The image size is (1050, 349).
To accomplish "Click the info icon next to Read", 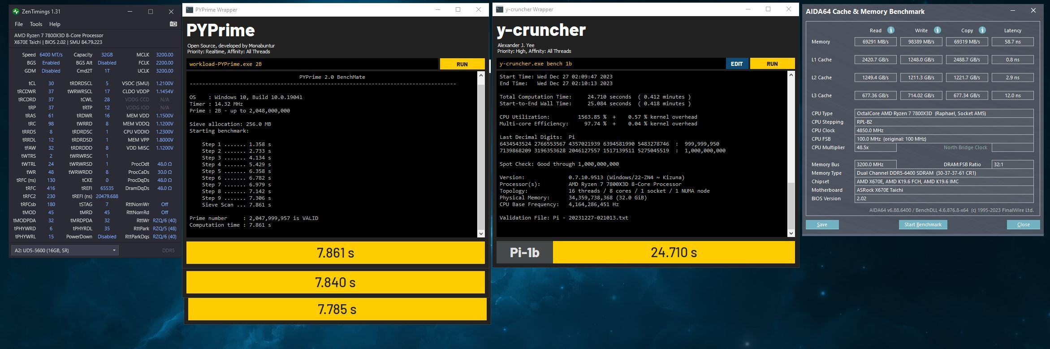I will coord(891,30).
